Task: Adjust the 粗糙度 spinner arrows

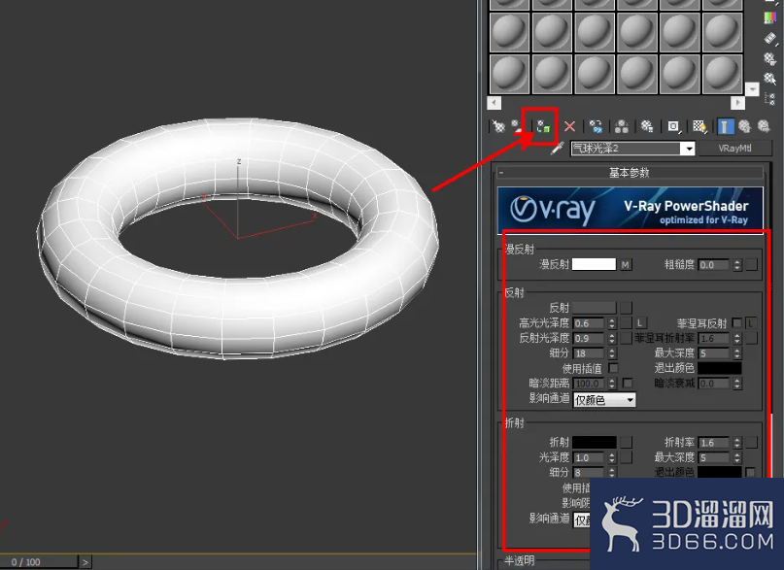Action: tap(737, 265)
